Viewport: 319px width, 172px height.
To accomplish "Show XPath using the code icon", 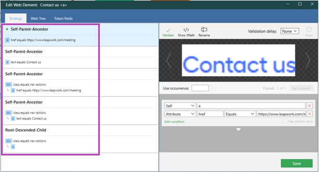I will point(186,30).
